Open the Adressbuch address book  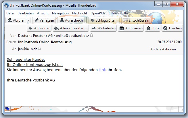tap(72, 20)
